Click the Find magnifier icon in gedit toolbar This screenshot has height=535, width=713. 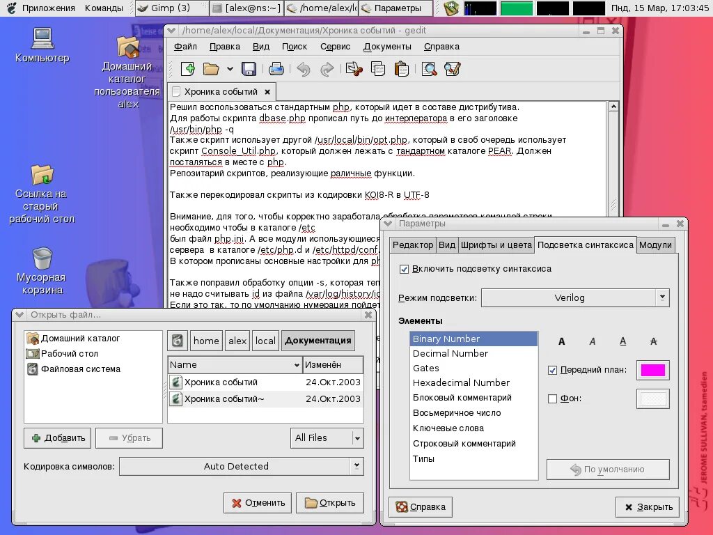[429, 69]
